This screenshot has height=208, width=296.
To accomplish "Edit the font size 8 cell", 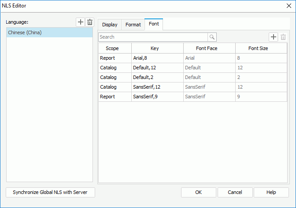I will [x=261, y=58].
